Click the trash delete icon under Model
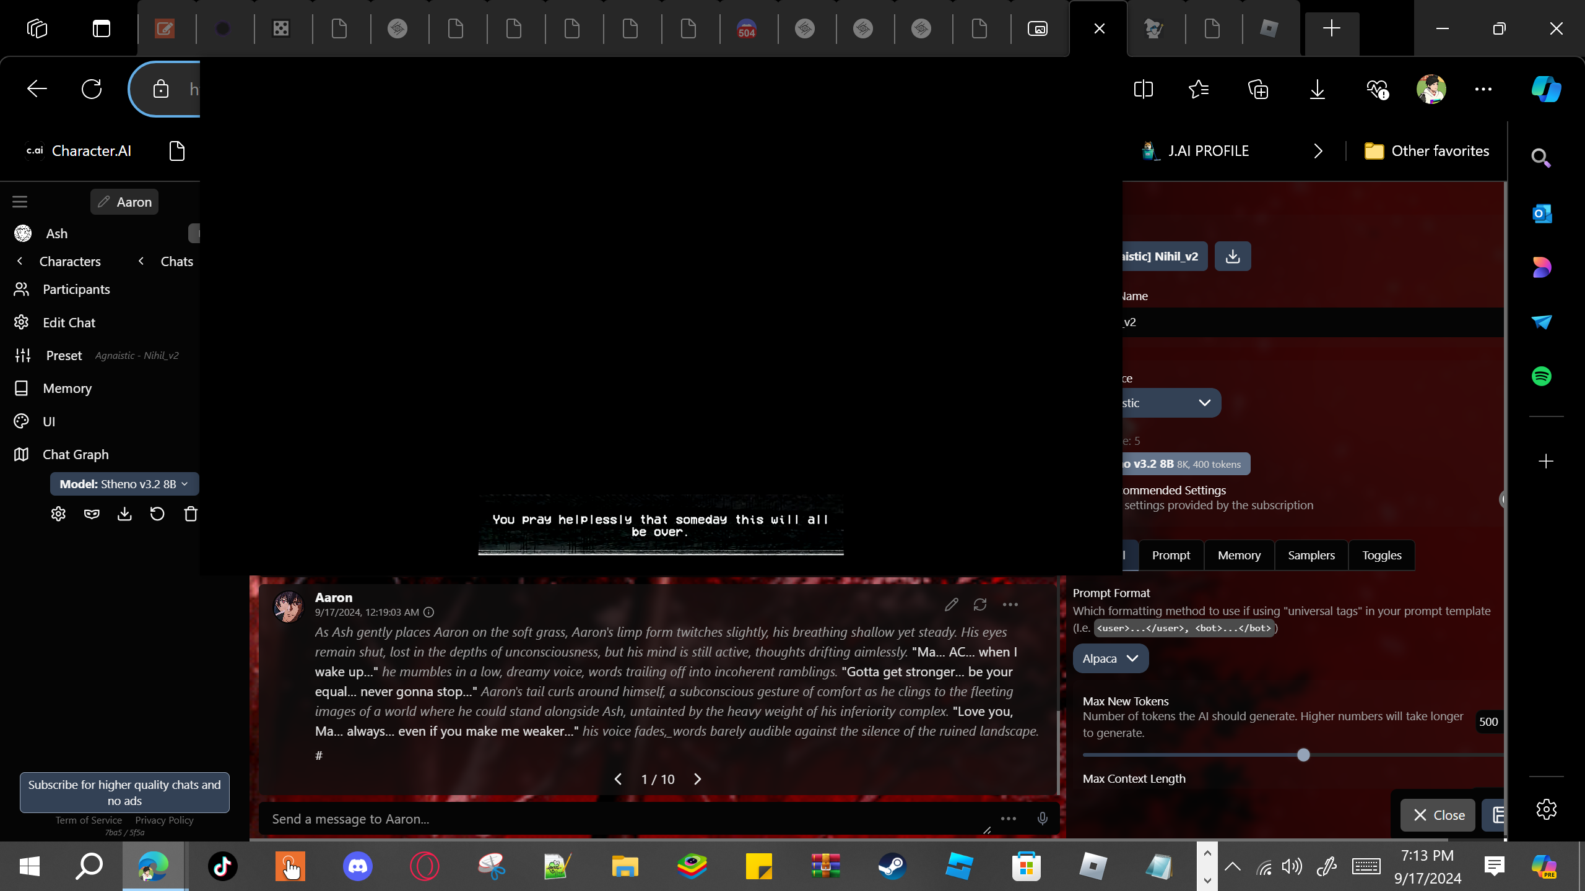 point(190,514)
